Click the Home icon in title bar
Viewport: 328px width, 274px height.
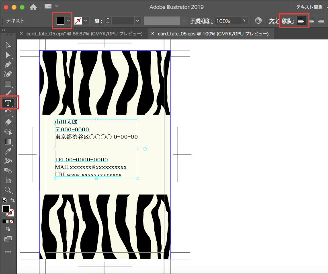pyautogui.click(x=33, y=7)
